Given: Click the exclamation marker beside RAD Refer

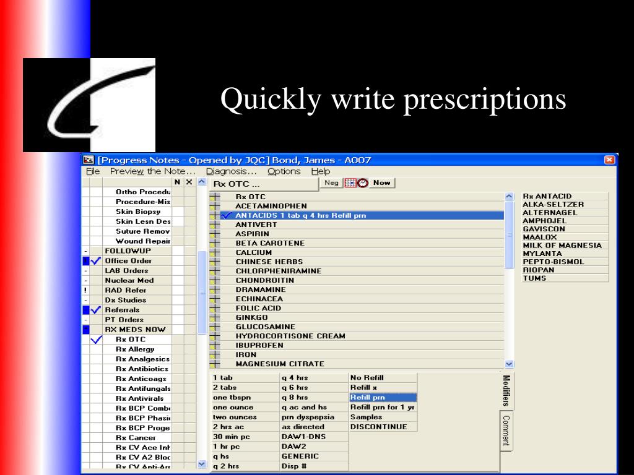Looking at the screenshot, I should click(85, 290).
